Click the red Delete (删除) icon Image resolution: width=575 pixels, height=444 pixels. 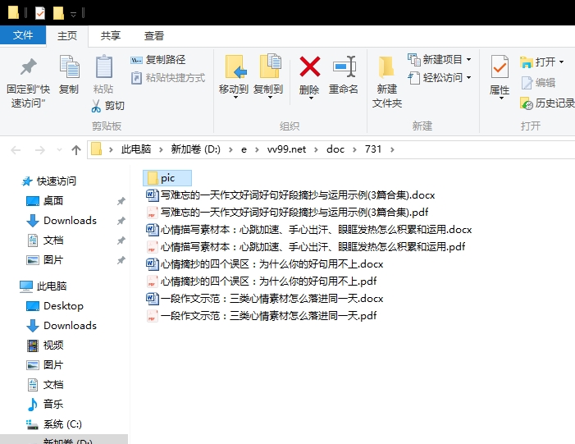[309, 66]
